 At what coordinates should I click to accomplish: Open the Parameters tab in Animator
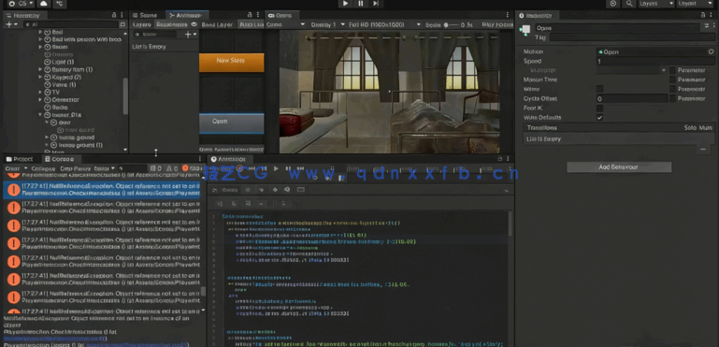(171, 24)
